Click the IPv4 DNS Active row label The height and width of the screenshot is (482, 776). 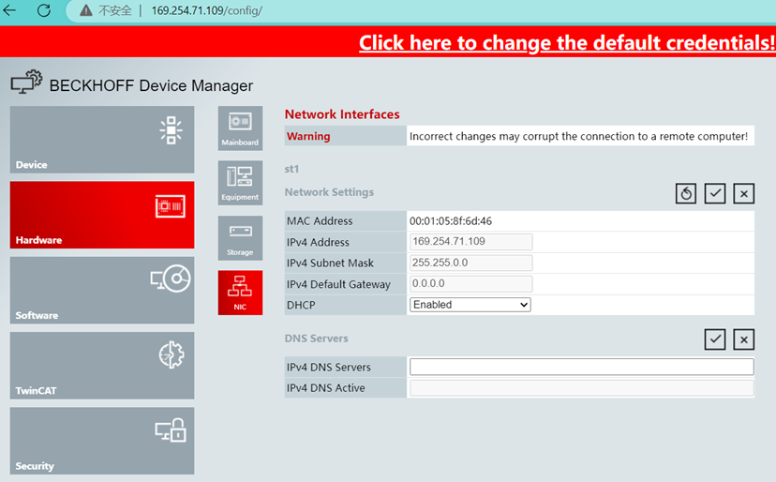click(325, 388)
